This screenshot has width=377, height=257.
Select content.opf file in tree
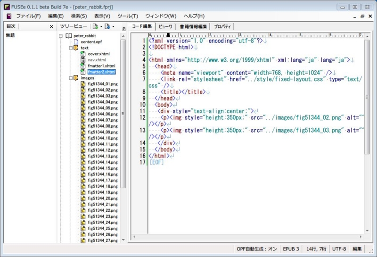91,41
